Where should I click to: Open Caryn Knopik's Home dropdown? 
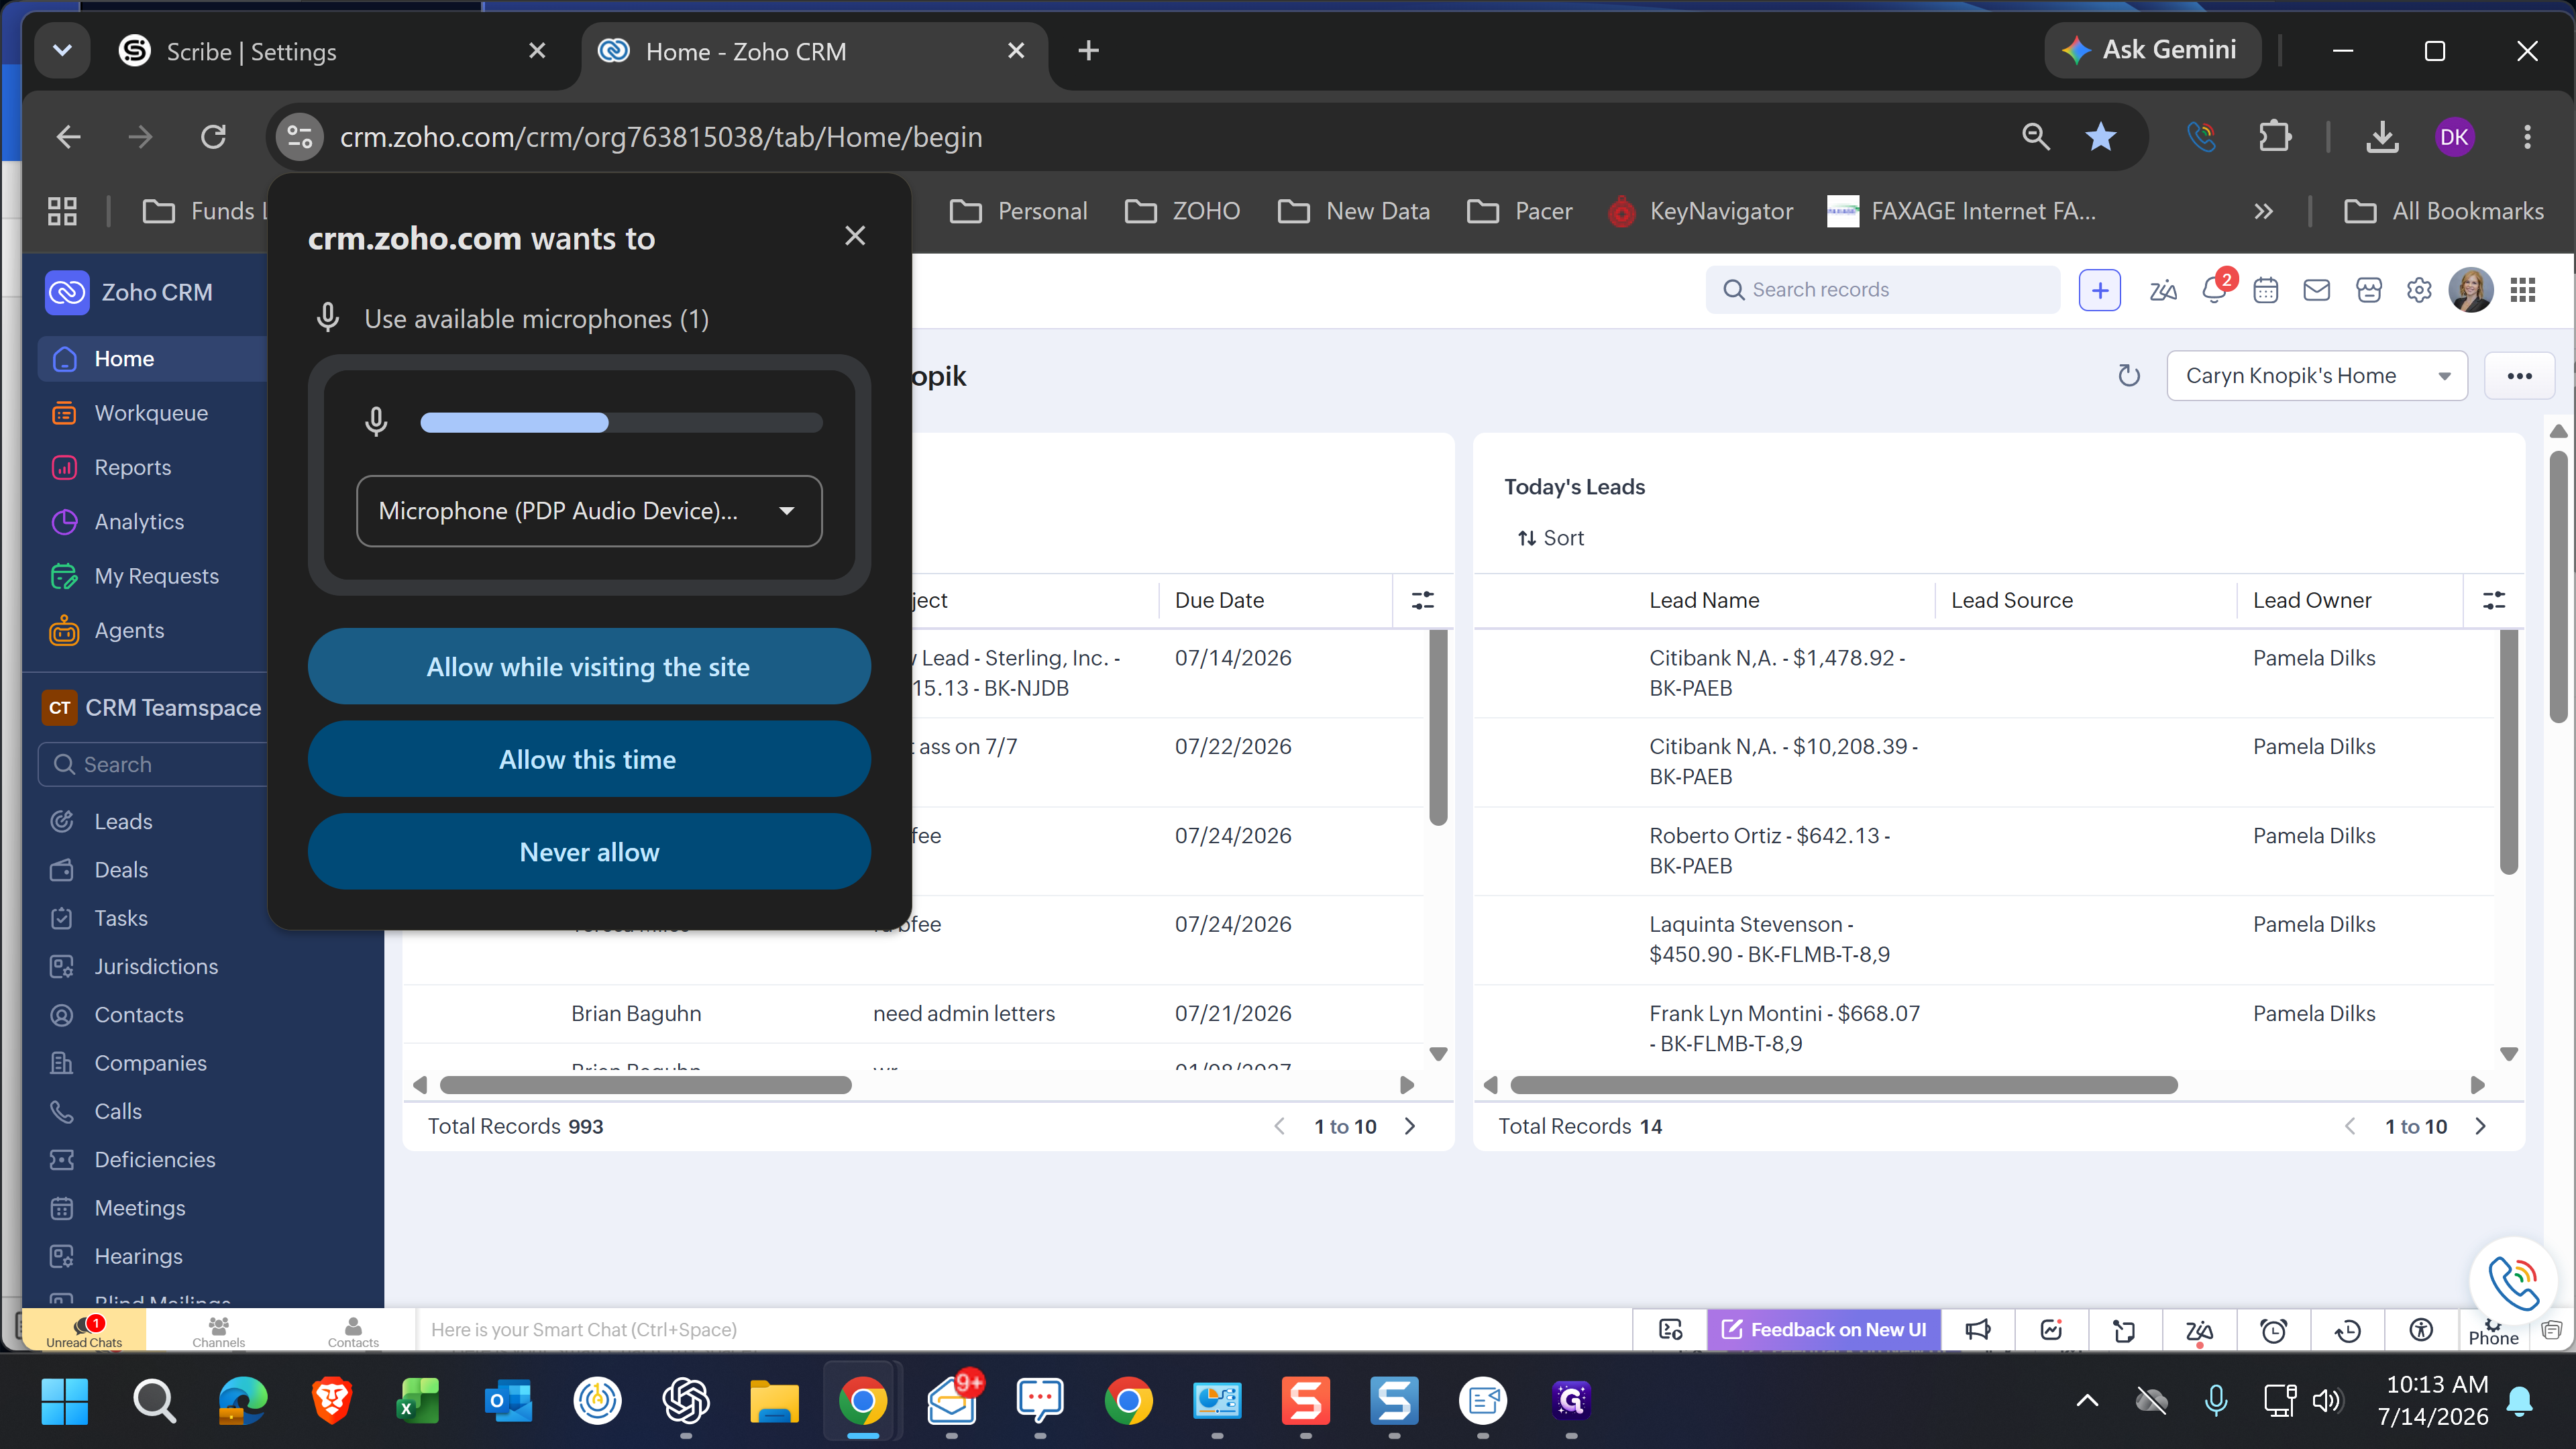click(x=2316, y=376)
